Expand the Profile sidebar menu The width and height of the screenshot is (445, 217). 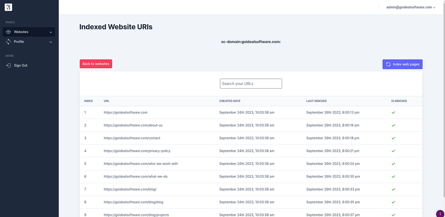(x=50, y=41)
